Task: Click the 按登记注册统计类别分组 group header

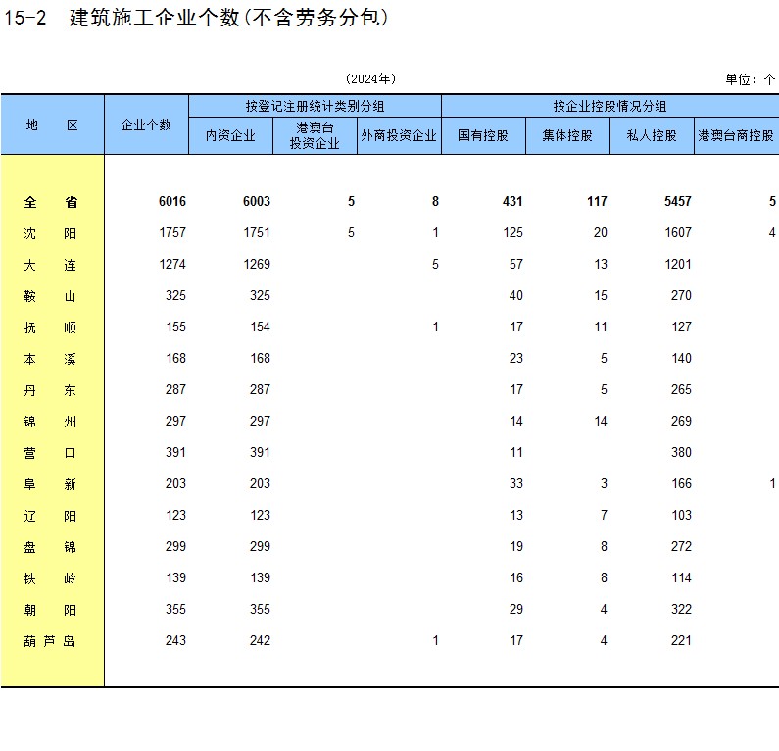Action: 315,106
